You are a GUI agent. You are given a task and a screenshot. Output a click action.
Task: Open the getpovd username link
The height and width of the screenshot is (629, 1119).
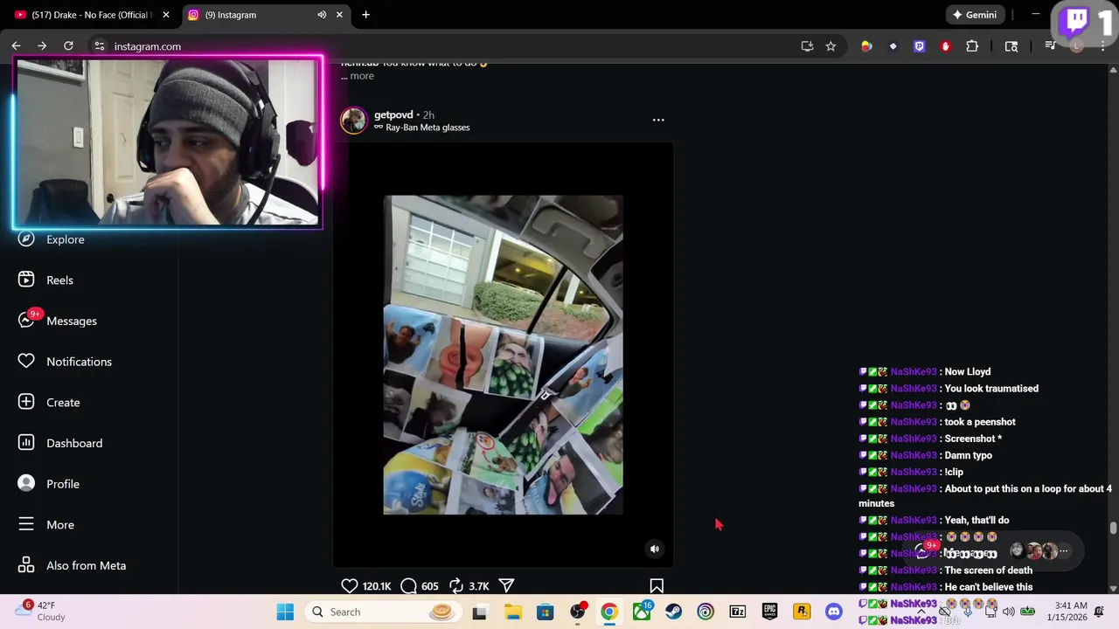393,114
